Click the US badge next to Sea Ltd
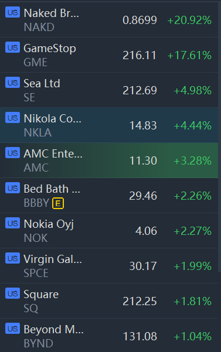This screenshot has width=221, height=352. click(x=12, y=83)
